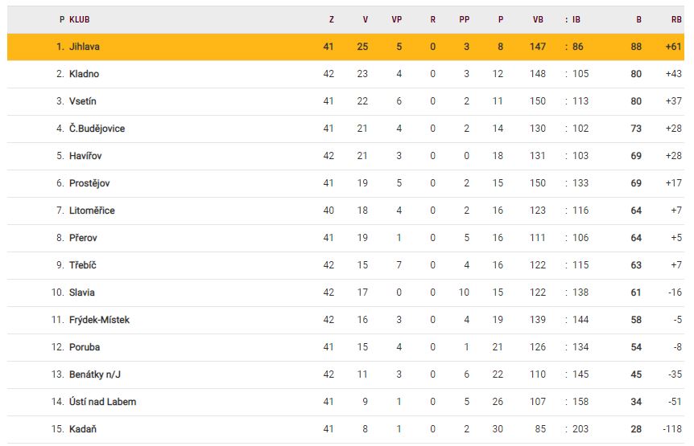The height and width of the screenshot is (446, 694).
Task: Select Vsetín in the standings
Action: pos(83,101)
